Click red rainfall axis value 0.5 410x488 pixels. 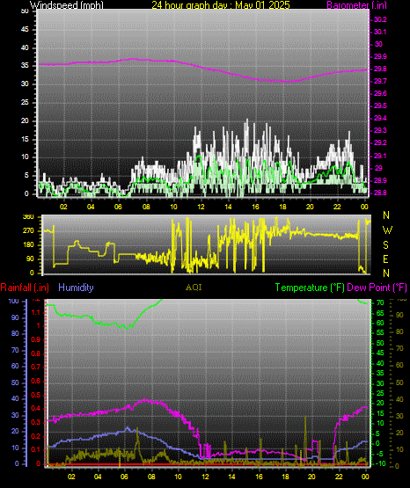pyautogui.click(x=36, y=395)
